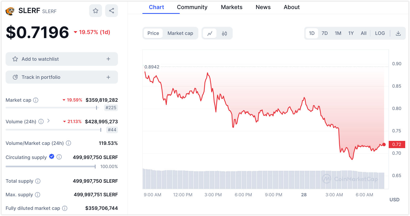Viewport: 410px width, 216px height.
Task: Set chart range to 7D
Action: 325,33
